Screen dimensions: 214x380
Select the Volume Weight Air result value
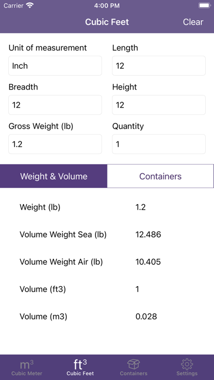coord(148,262)
